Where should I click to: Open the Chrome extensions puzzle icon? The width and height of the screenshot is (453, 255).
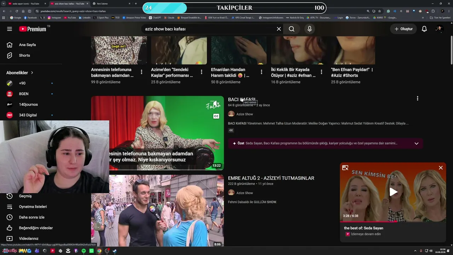pos(433,11)
